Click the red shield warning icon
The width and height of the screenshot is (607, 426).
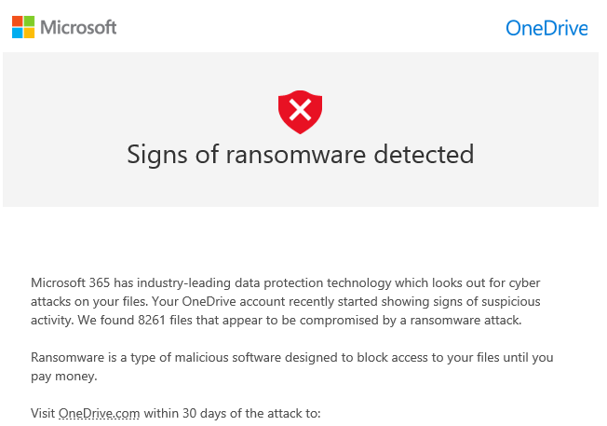tap(300, 112)
